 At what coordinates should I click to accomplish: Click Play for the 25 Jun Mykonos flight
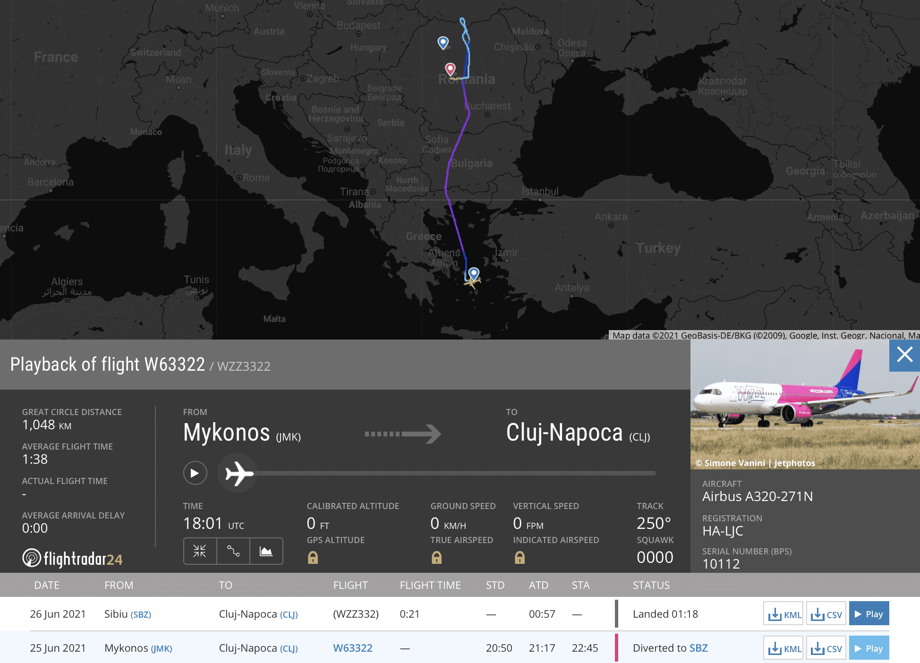pyautogui.click(x=869, y=647)
